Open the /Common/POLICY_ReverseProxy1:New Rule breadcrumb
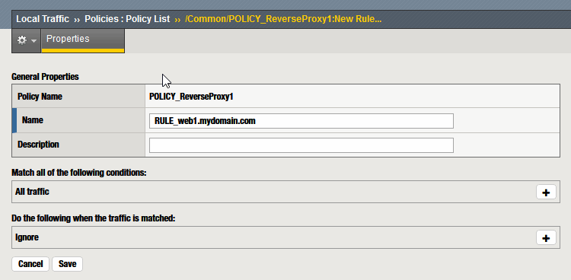This screenshot has width=571, height=280. [283, 19]
